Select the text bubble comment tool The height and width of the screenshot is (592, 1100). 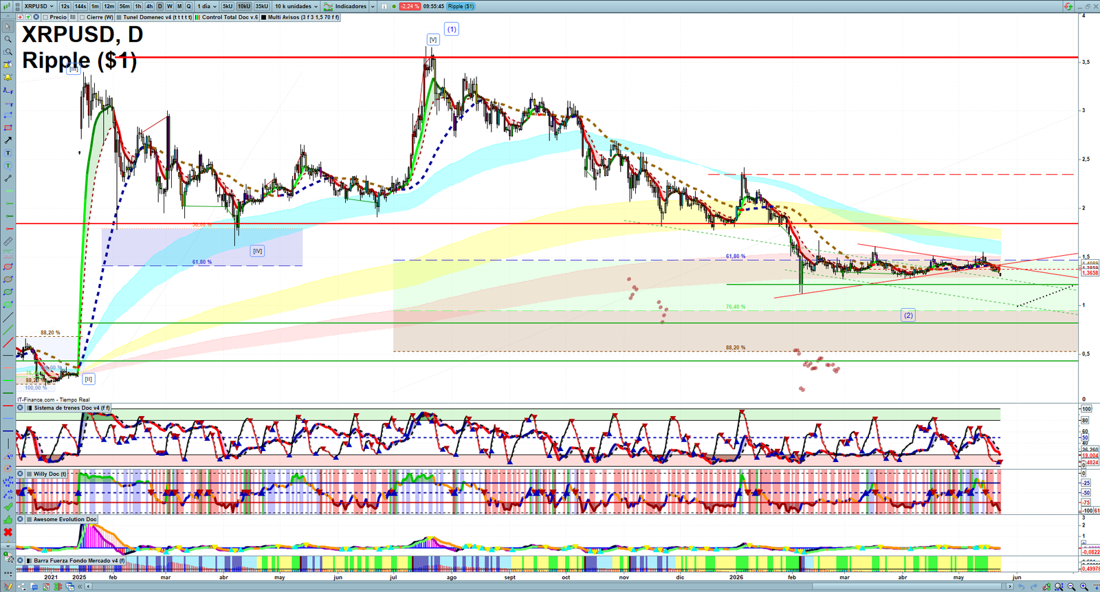[8, 166]
